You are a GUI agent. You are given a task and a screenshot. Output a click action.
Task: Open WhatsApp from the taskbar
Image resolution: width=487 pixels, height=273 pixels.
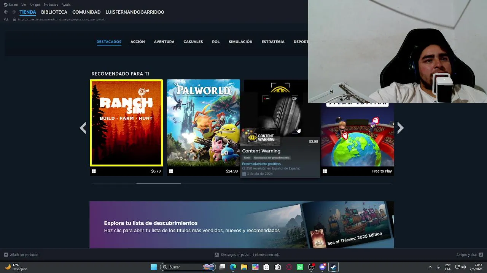pyautogui.click(x=300, y=267)
